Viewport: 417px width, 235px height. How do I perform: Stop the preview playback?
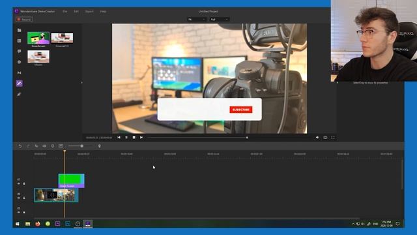[x=134, y=138]
